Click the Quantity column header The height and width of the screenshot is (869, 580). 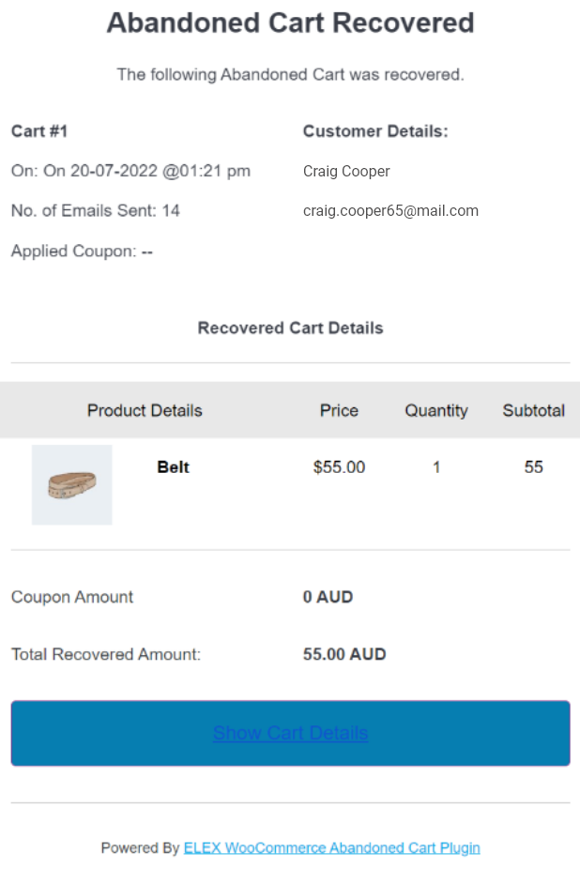point(436,411)
